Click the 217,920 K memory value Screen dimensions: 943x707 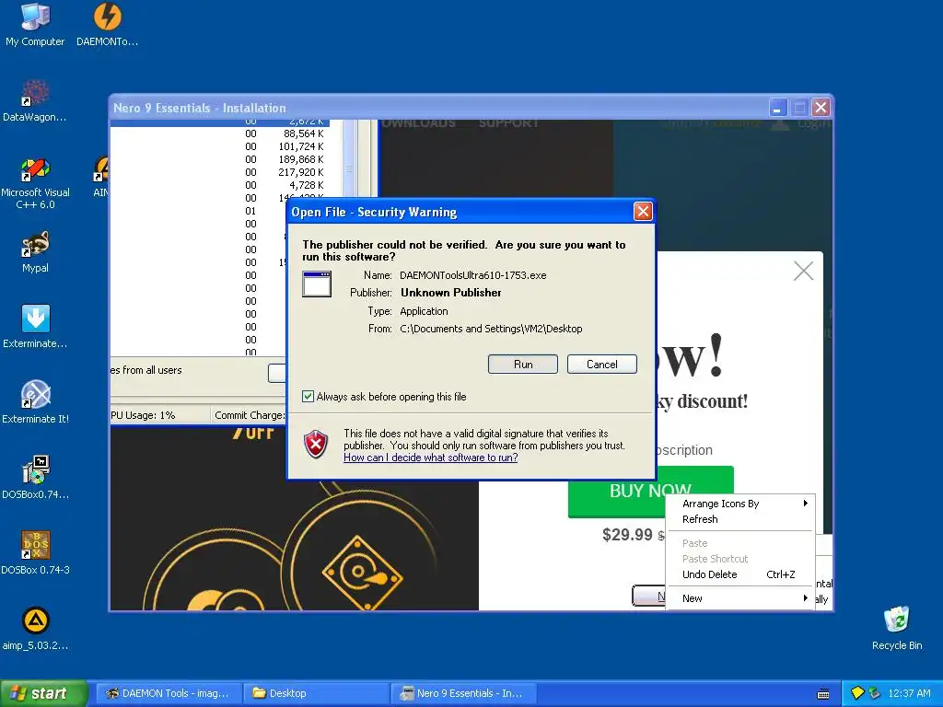point(301,172)
